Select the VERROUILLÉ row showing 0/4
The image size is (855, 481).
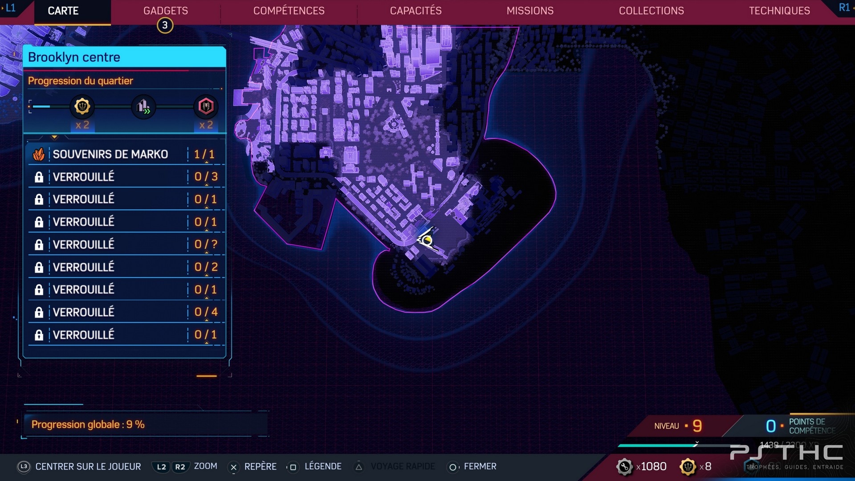click(126, 312)
